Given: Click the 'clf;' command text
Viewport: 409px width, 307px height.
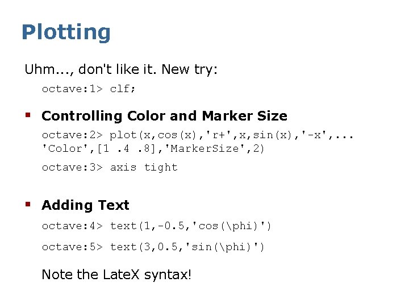Looking at the screenshot, I should [122, 89].
